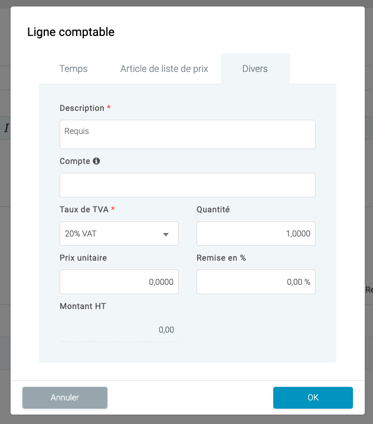
Task: Click the Compte label text
Action: tap(75, 161)
